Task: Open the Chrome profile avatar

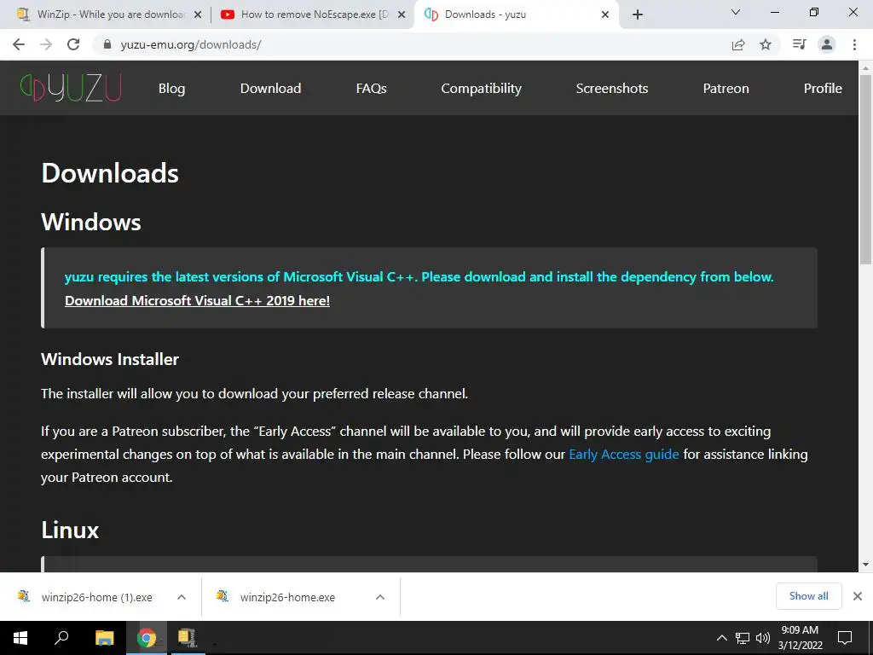Action: click(827, 44)
